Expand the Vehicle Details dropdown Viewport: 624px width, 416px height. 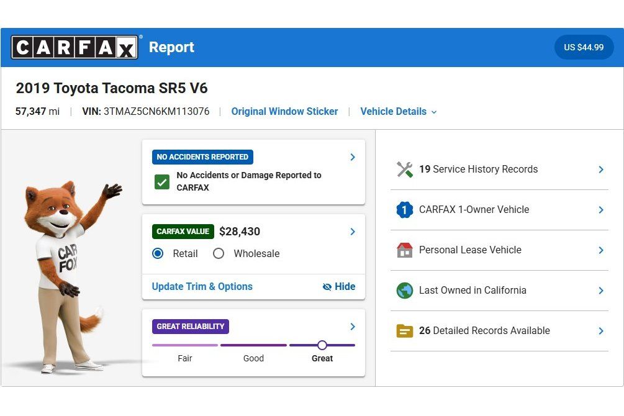[x=399, y=112]
